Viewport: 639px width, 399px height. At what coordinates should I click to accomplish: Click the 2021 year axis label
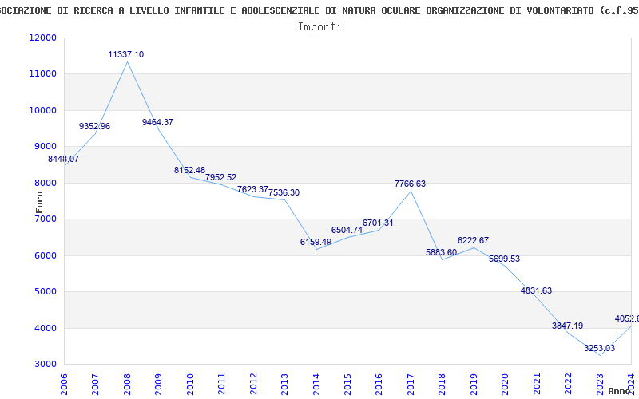(x=537, y=384)
